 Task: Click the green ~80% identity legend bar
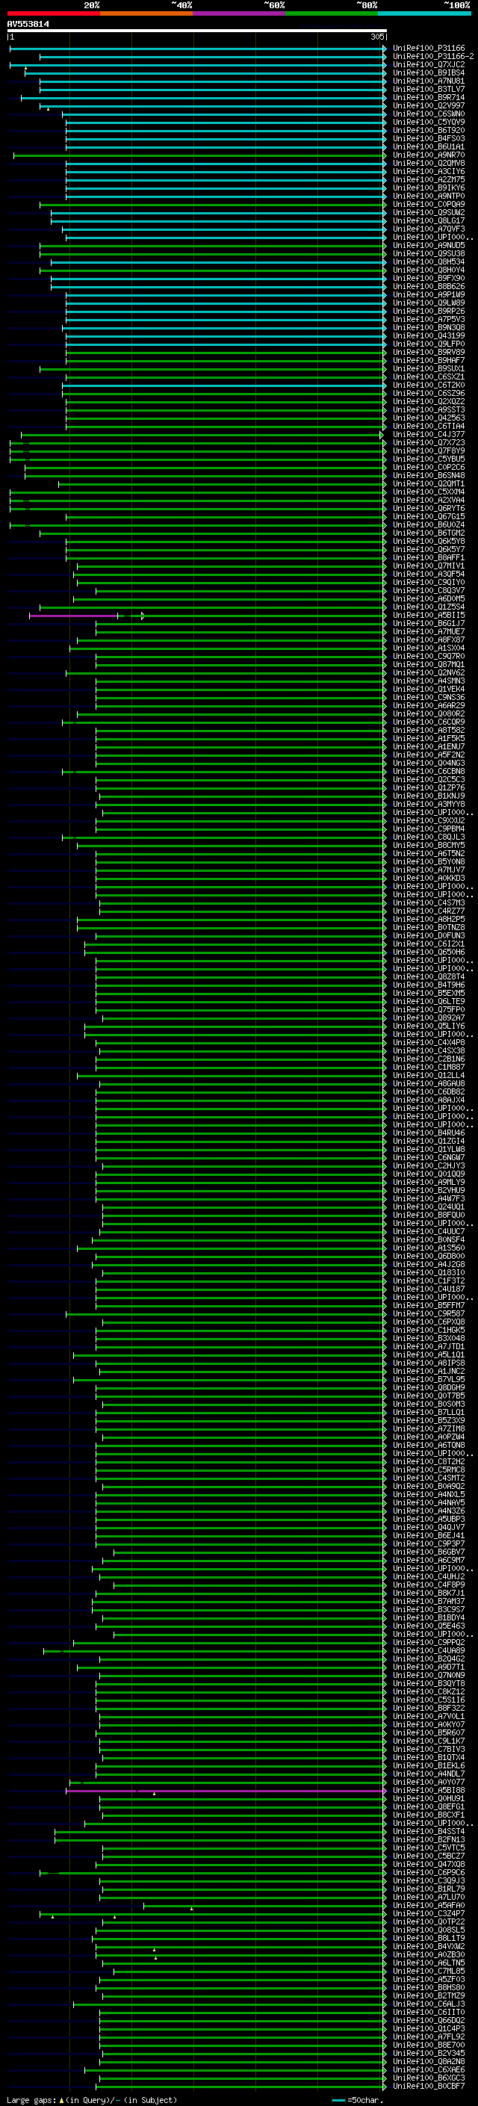tap(331, 13)
